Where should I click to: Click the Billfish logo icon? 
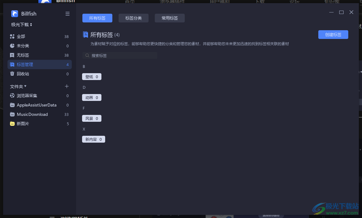tap(14, 14)
